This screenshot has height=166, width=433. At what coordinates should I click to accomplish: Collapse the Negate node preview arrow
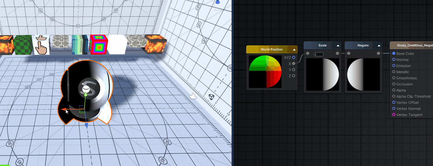pyautogui.click(x=379, y=45)
